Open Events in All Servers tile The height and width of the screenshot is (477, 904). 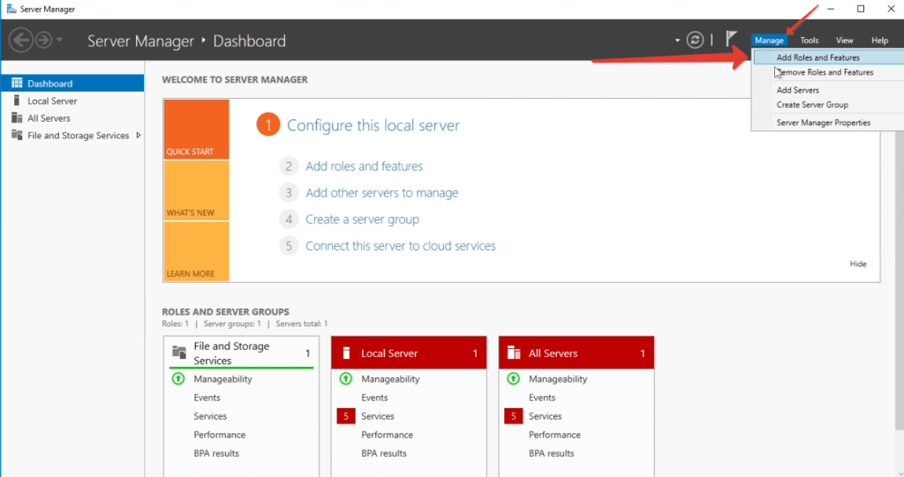point(542,398)
